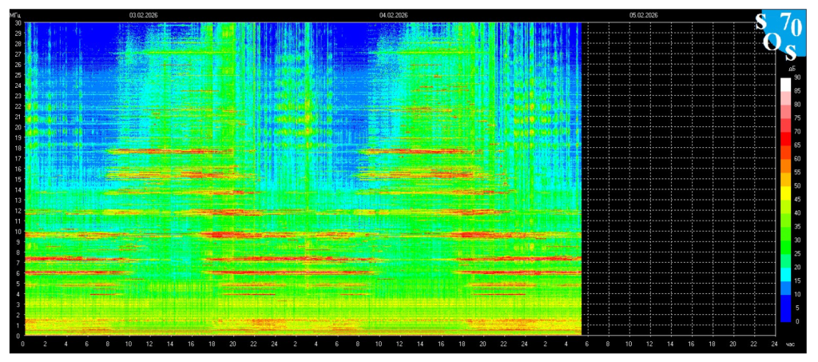The width and height of the screenshot is (818, 362).
Task: Pick the dark red 70 dB swatch
Action: coord(786,139)
